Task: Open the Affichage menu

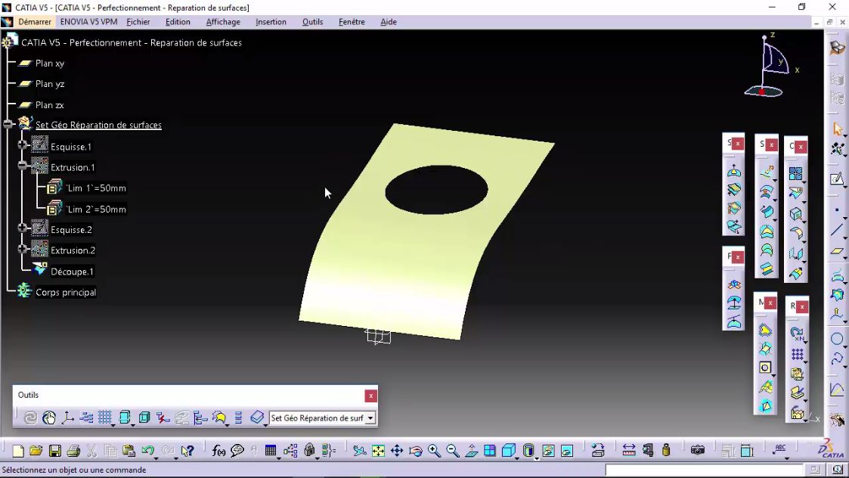Action: 222,21
